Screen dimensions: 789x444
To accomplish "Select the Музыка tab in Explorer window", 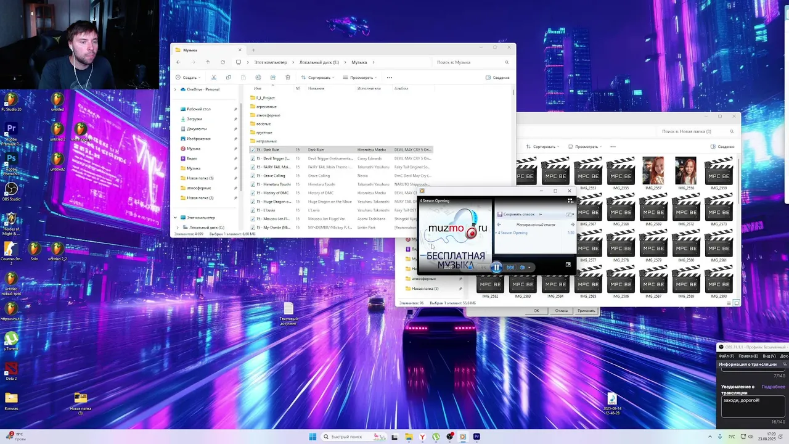I will (208, 50).
